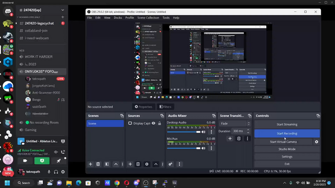Hide the Display Capture source eye icon
335x188 pixels.
(x=153, y=123)
